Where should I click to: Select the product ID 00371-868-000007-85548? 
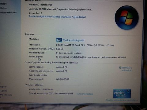[61, 94]
